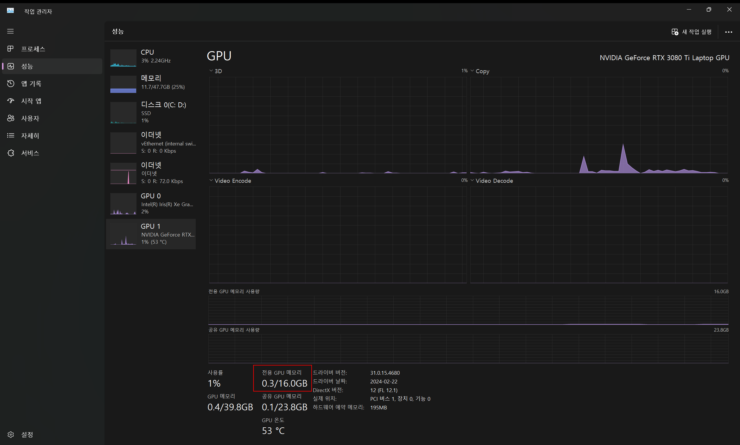Click 새 작업 실행 run new task button
The width and height of the screenshot is (740, 445).
pos(691,32)
